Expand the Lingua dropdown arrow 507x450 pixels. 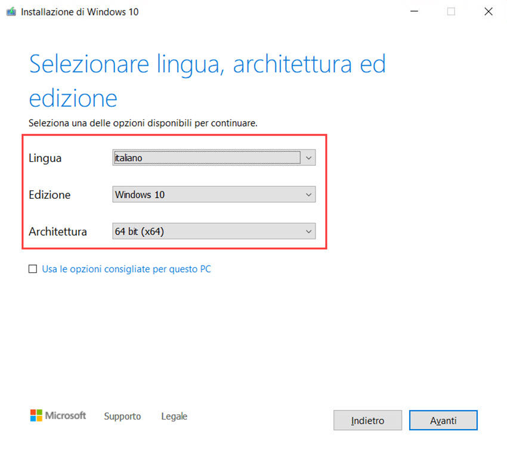tap(308, 158)
